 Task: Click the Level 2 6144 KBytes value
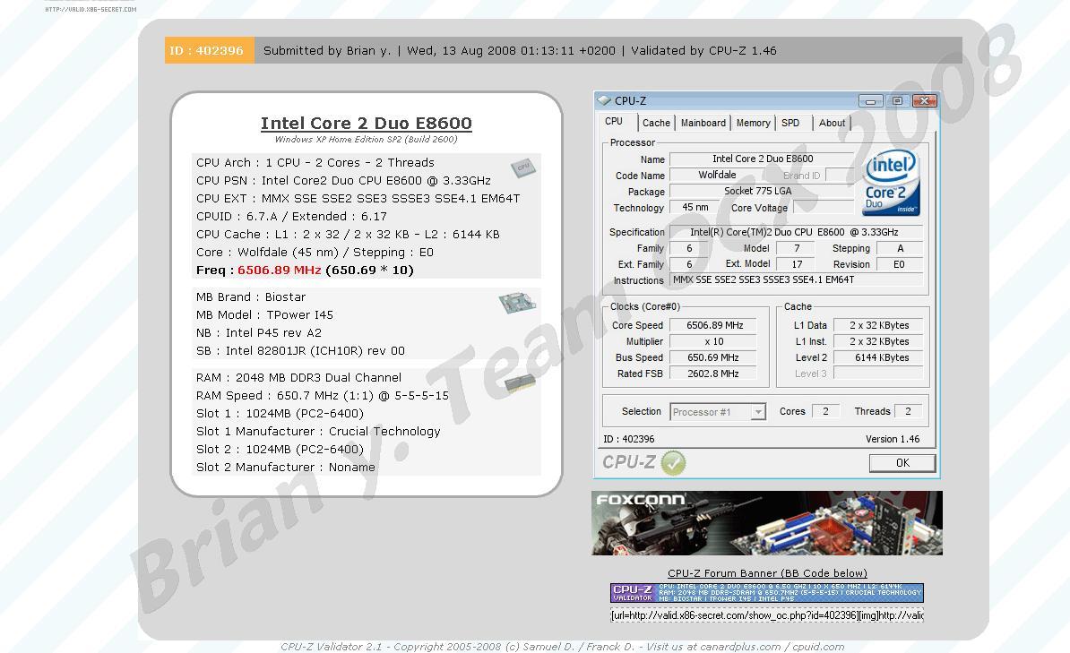pyautogui.click(x=879, y=357)
